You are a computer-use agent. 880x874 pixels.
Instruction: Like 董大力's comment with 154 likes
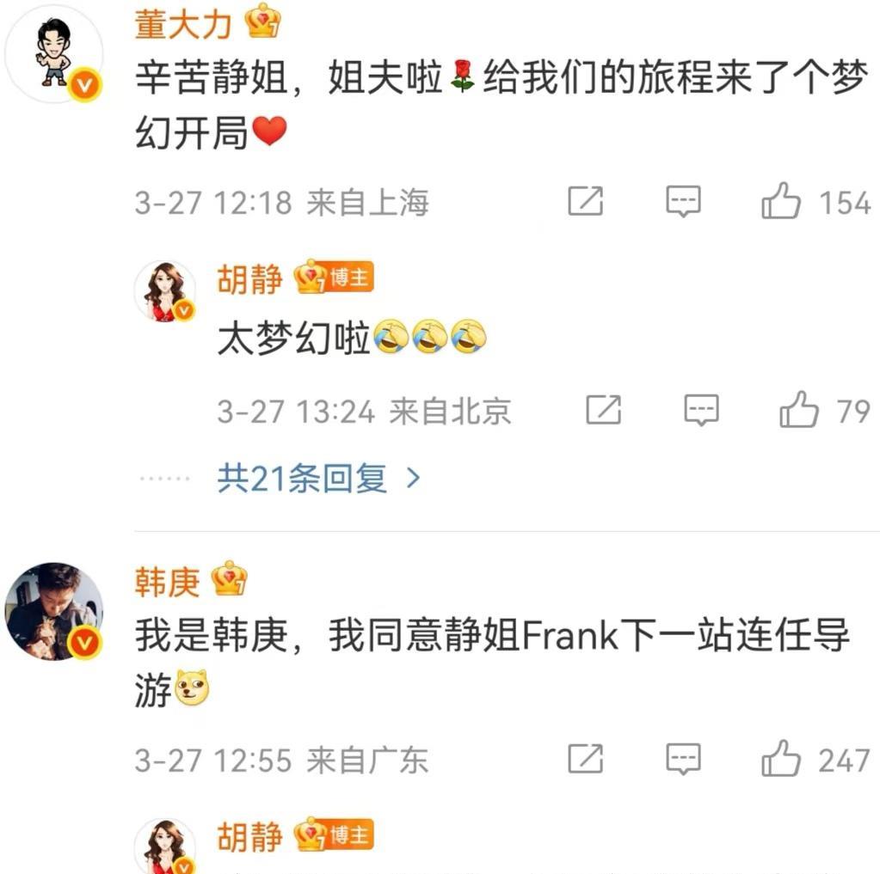[x=781, y=201]
